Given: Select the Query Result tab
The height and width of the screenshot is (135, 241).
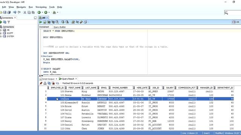Looking at the screenshot, I should (x=68, y=79).
